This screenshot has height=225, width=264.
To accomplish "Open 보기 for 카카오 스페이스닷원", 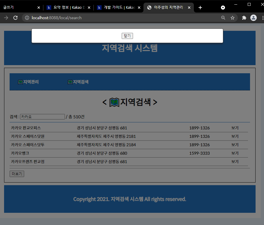I will (x=235, y=136).
